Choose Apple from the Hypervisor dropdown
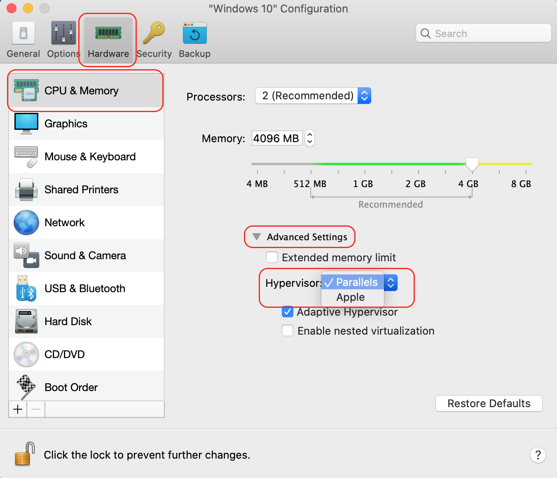 (351, 297)
